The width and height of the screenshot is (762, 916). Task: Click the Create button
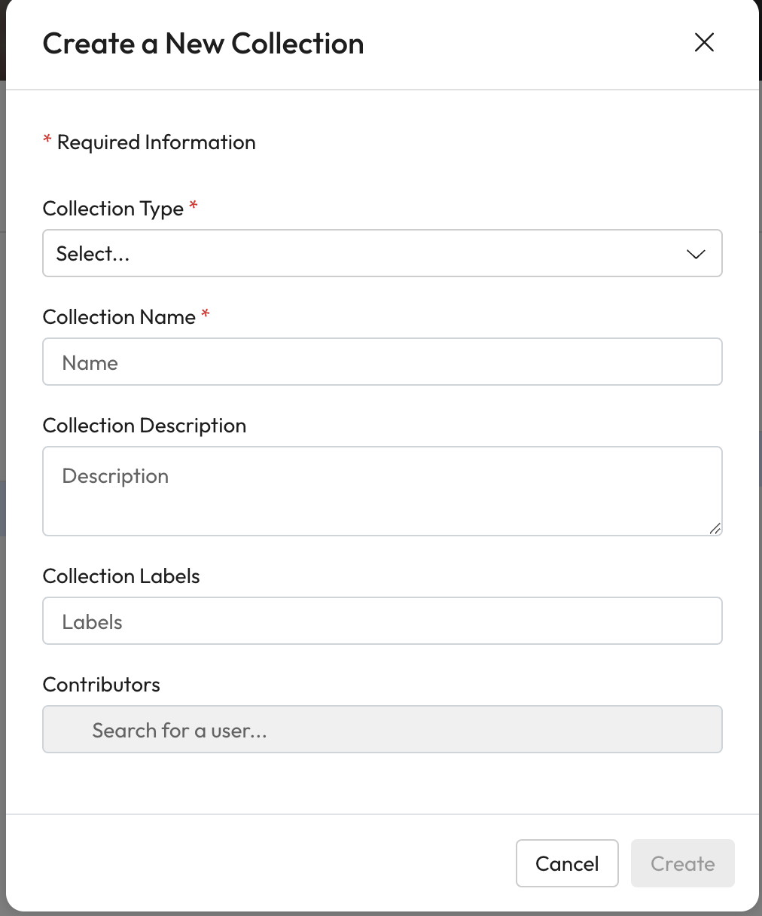(682, 863)
